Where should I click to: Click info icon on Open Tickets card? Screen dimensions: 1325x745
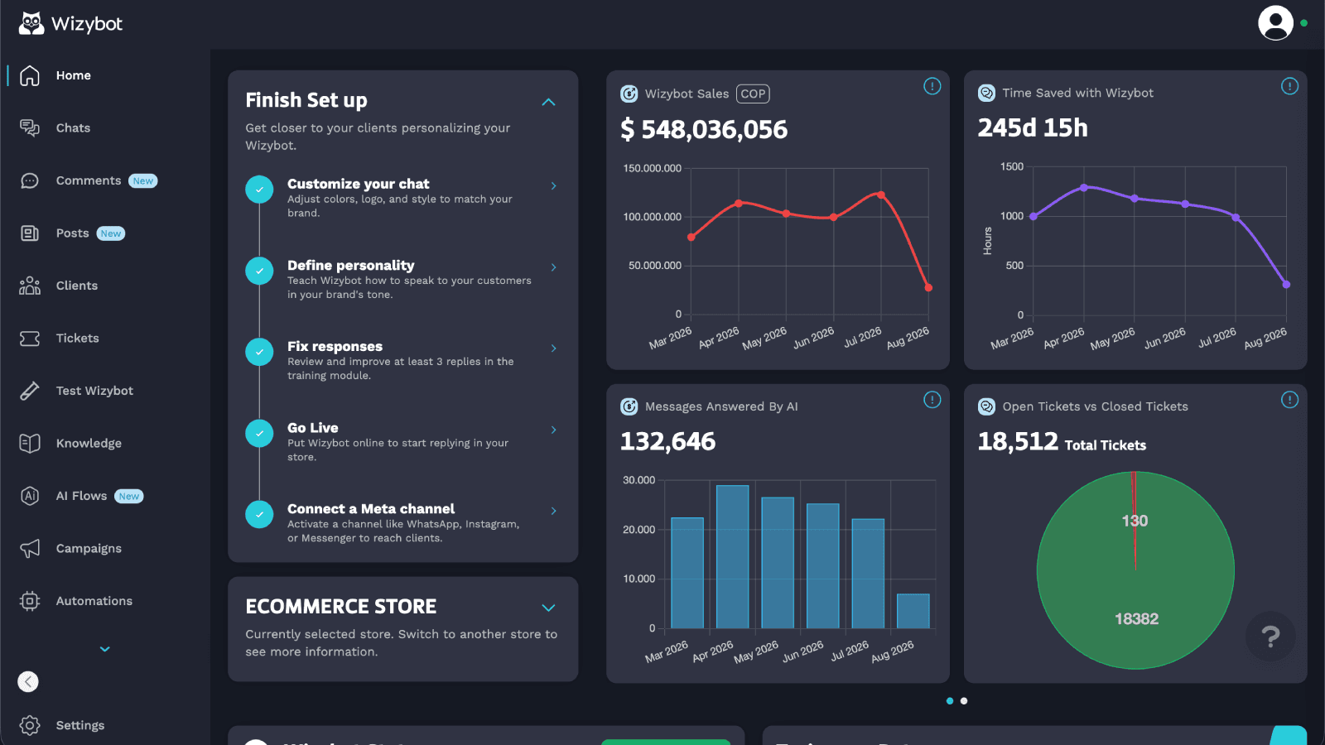pos(1289,400)
